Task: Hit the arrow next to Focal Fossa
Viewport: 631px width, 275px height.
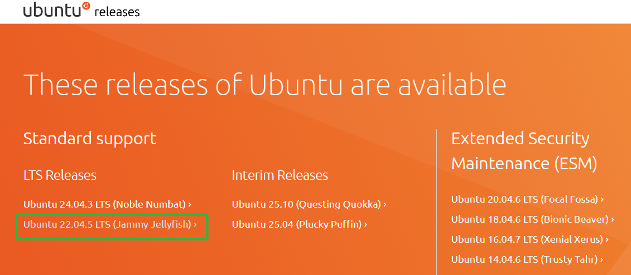Action: 602,199
